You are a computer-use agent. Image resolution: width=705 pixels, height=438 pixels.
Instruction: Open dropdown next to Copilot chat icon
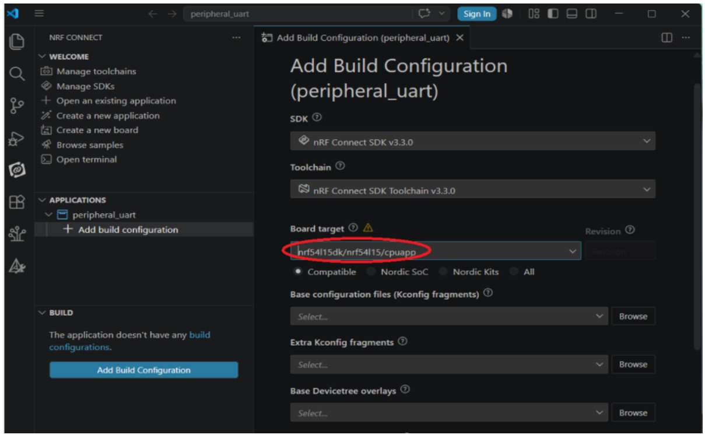click(x=441, y=13)
